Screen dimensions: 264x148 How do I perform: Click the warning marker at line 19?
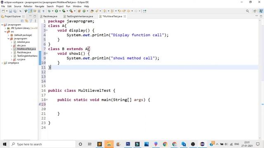coord(40,104)
